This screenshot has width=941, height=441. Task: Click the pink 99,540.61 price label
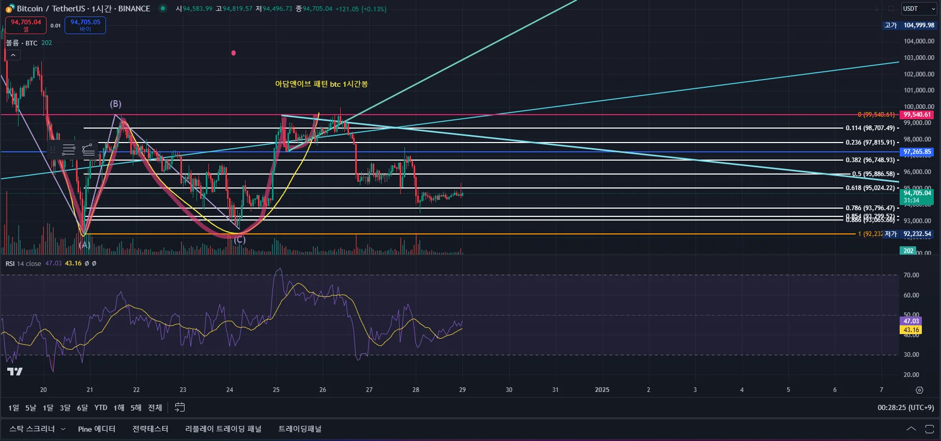coord(917,115)
